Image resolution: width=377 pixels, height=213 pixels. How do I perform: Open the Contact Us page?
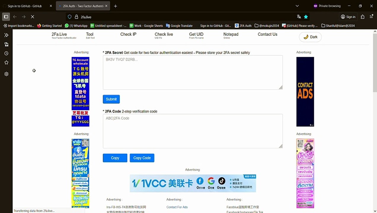[267, 34]
